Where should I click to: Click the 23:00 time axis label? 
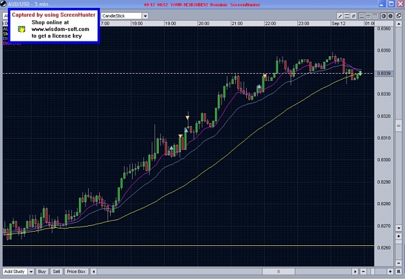point(303,23)
